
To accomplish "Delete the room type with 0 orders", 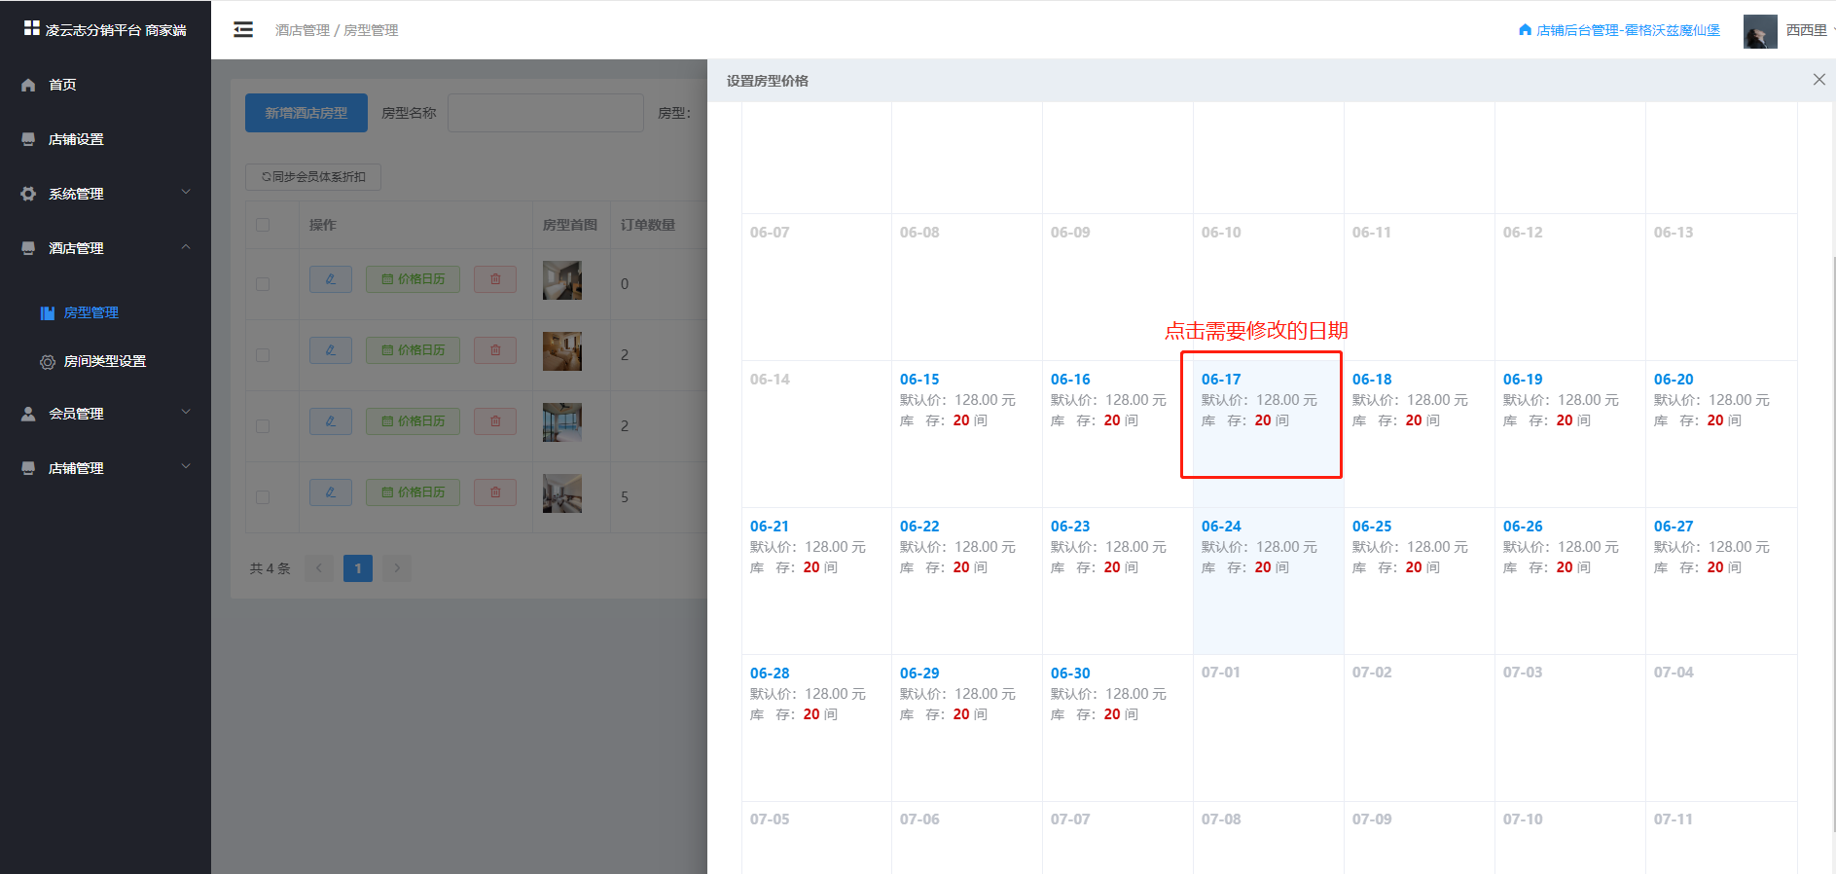I will tap(495, 279).
